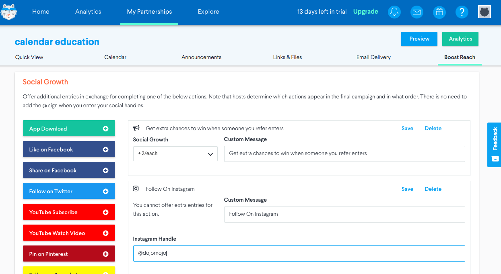Click plus icon on YouTube Watch Video
The height and width of the screenshot is (274, 501).
tap(105, 233)
